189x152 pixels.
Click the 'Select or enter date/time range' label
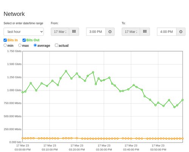pyautogui.click(x=23, y=23)
